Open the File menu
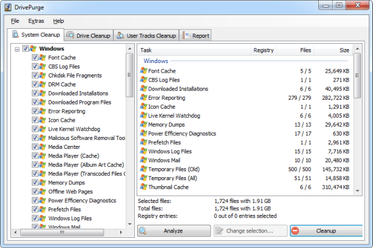 (x=15, y=21)
